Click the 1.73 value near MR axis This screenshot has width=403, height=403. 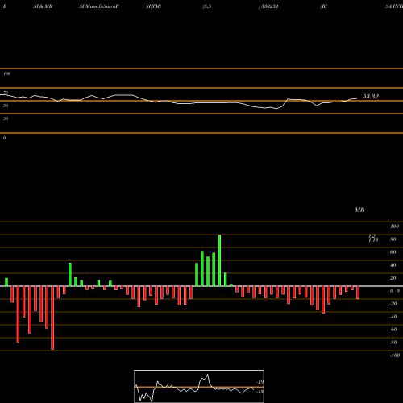click(373, 239)
